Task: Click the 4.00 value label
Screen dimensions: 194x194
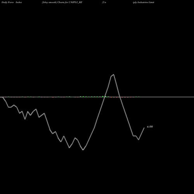Action: [150, 126]
